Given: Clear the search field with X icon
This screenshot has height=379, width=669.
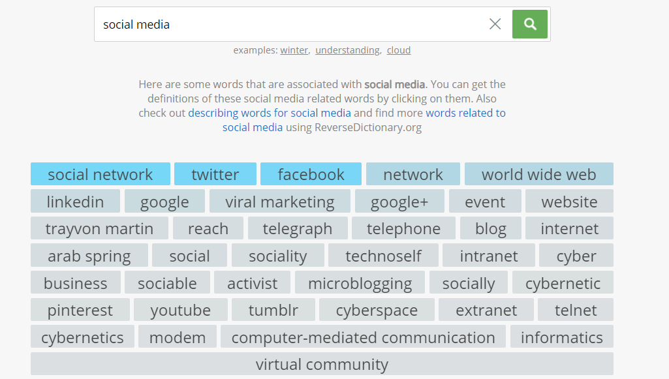Looking at the screenshot, I should pos(495,24).
